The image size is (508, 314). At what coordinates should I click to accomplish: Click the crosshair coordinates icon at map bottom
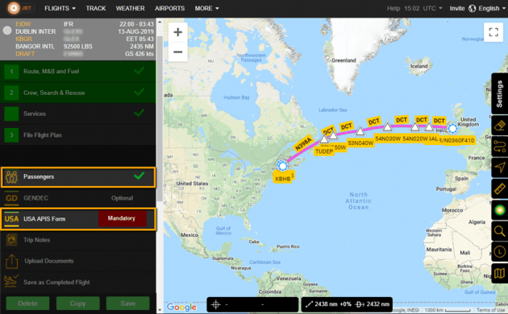pyautogui.click(x=216, y=304)
